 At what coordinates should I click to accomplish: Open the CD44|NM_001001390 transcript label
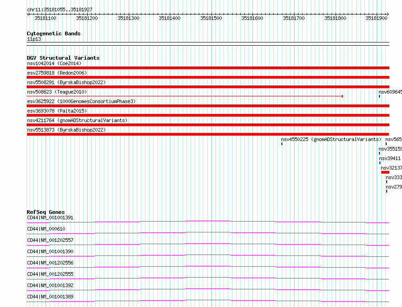(50, 251)
